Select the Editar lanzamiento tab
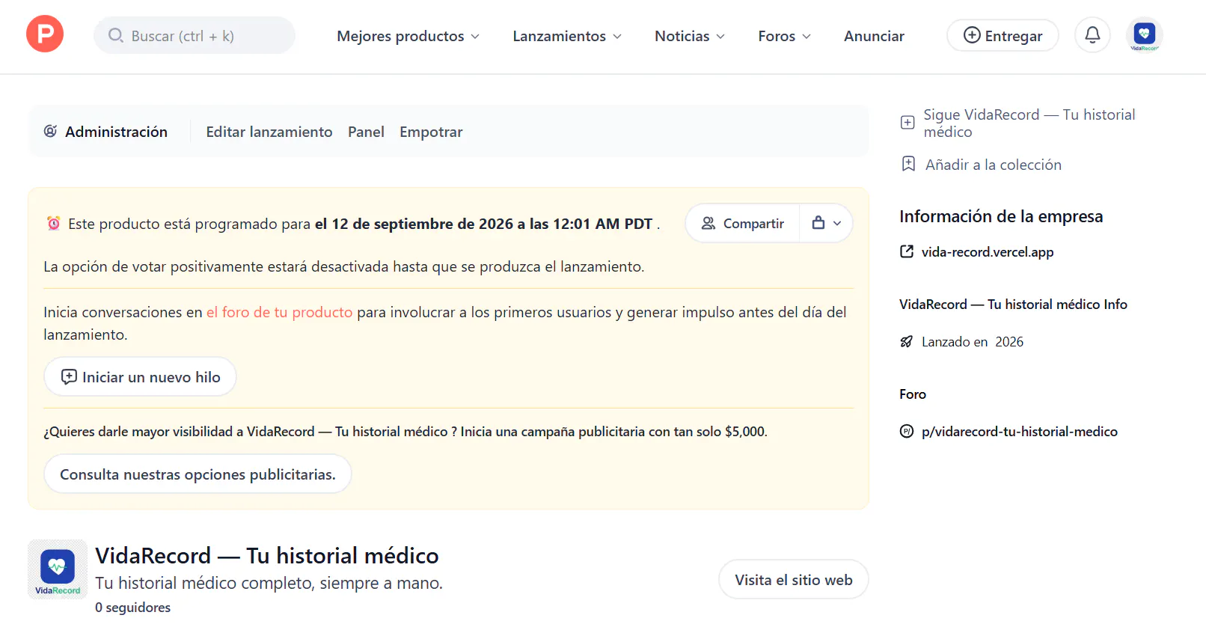 point(269,132)
